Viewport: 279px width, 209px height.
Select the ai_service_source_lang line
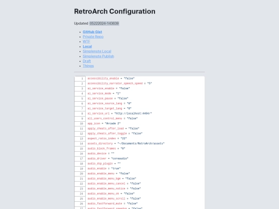tap(110, 103)
